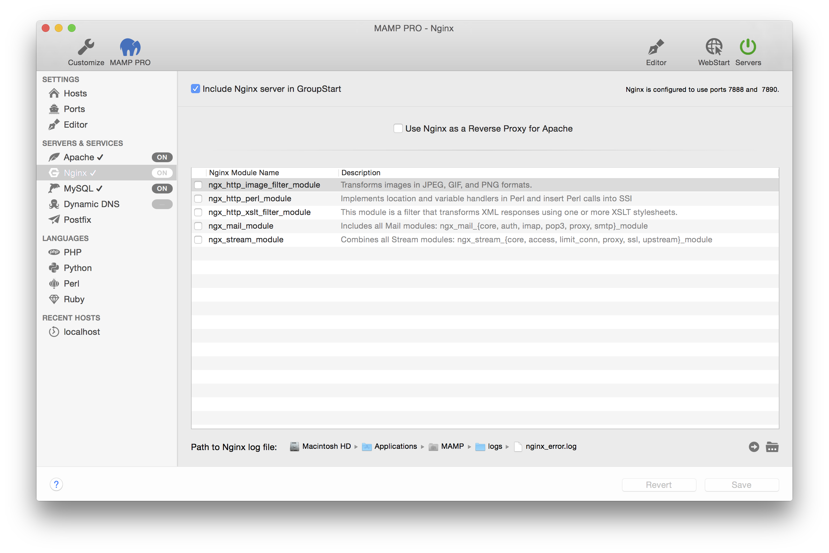The image size is (829, 553).
Task: Click the ngx_mail_module description text
Action: (494, 226)
